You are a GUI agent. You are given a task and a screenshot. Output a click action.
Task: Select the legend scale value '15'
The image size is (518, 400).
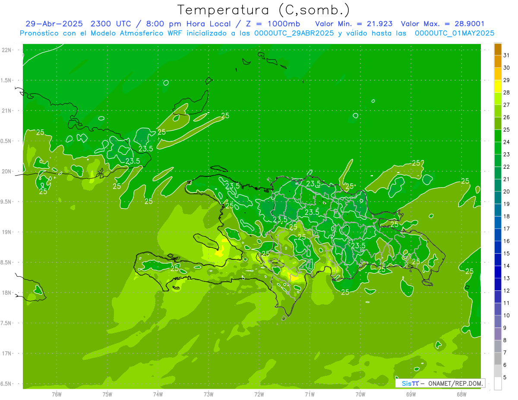(x=507, y=253)
